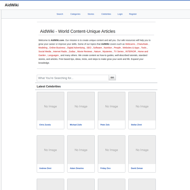Open the Languages topic link
Image resolution: width=190 pixels, height=190 pixels.
(x=53, y=55)
